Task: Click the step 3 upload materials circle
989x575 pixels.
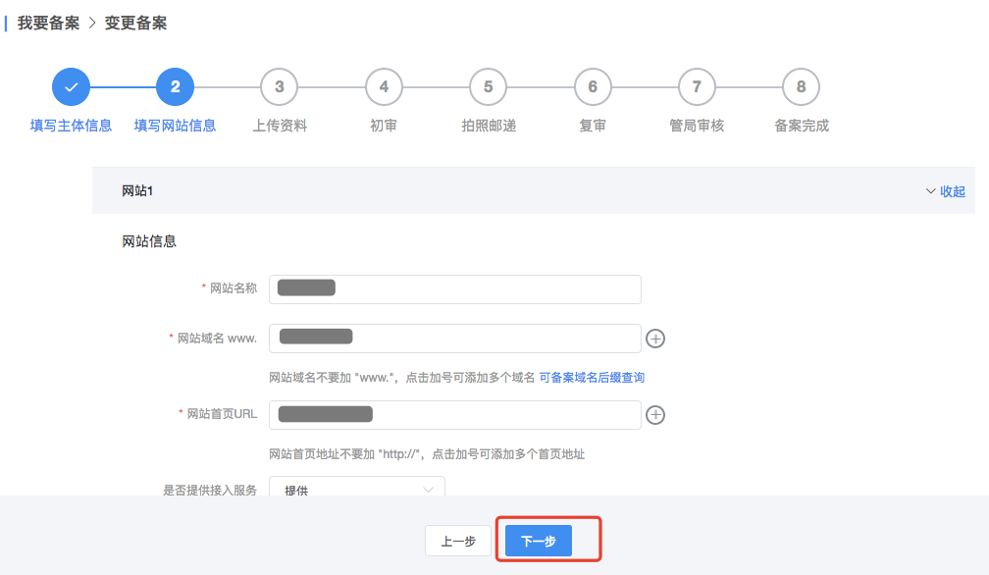Action: pos(280,87)
